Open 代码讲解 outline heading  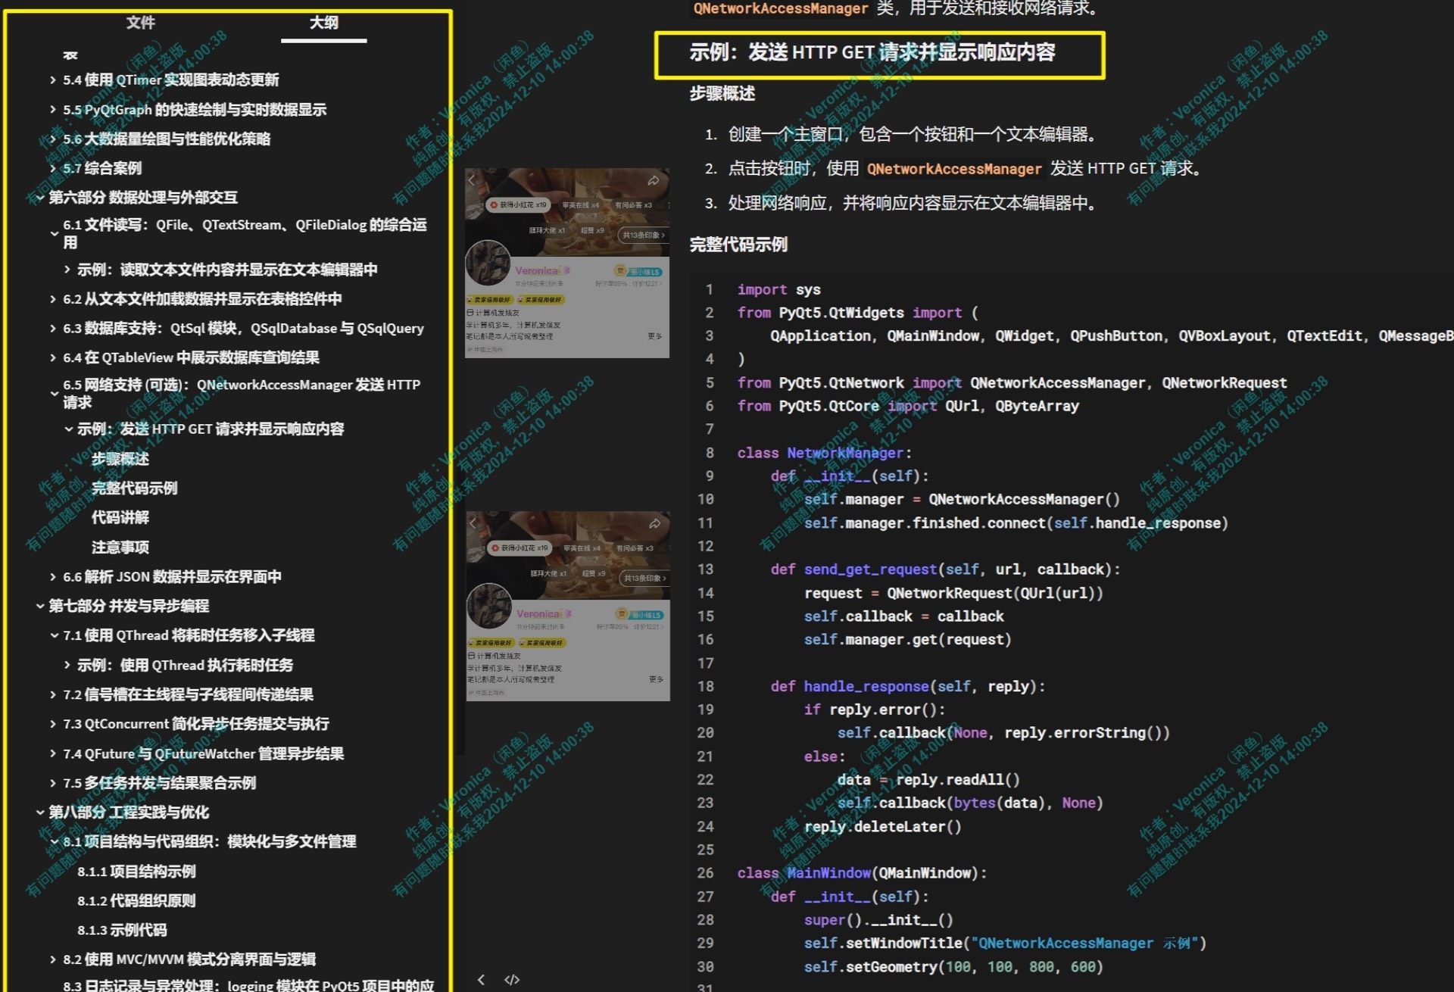(x=120, y=518)
